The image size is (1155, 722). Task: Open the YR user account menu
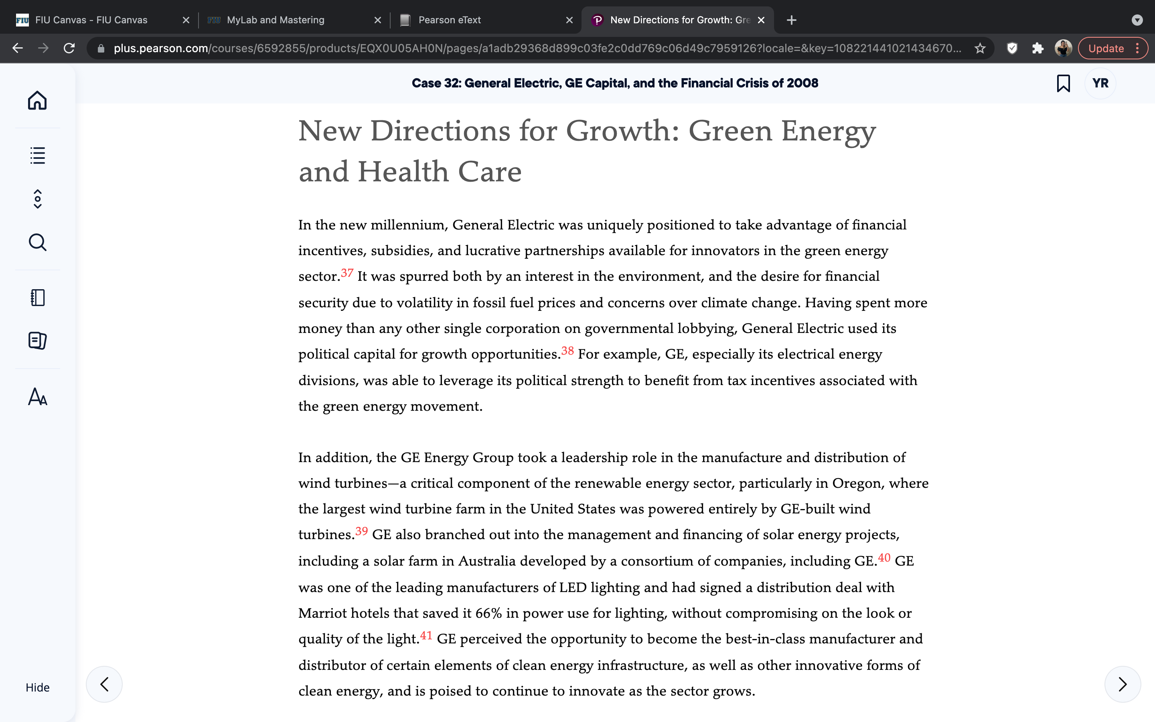(1100, 83)
